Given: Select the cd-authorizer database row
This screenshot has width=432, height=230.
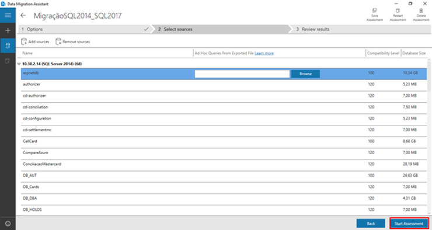Looking at the screenshot, I should 224,97.
